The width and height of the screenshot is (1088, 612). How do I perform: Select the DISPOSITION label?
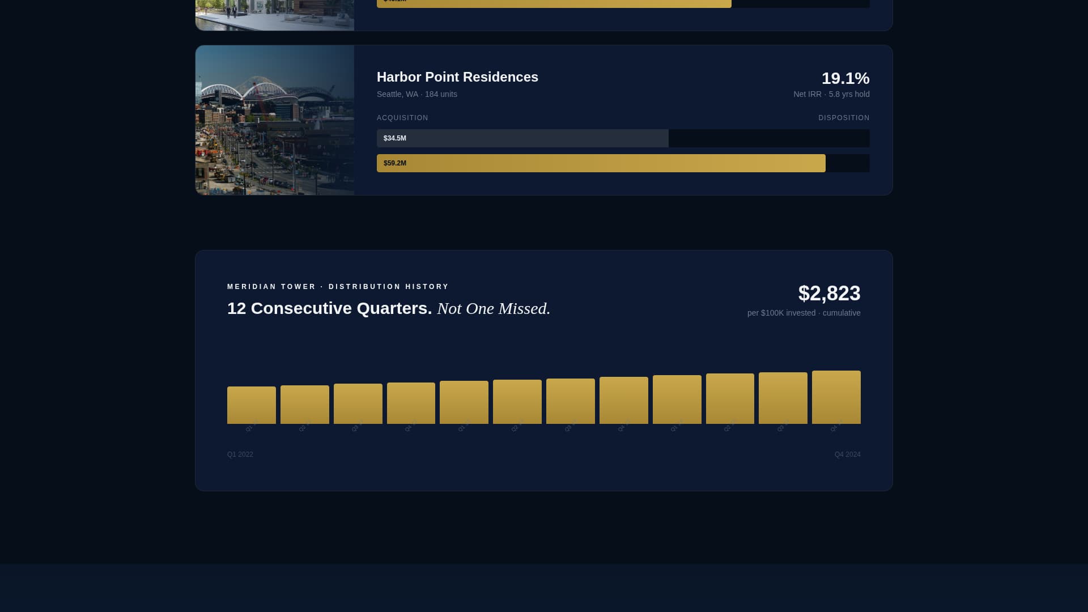844,118
